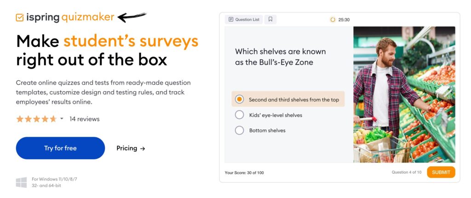Viewport: 471px width, 198px height.
Task: Click the 'Question 4 of 10' indicator
Action: [x=406, y=172]
